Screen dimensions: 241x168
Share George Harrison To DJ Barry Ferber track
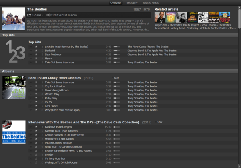[36, 135]
